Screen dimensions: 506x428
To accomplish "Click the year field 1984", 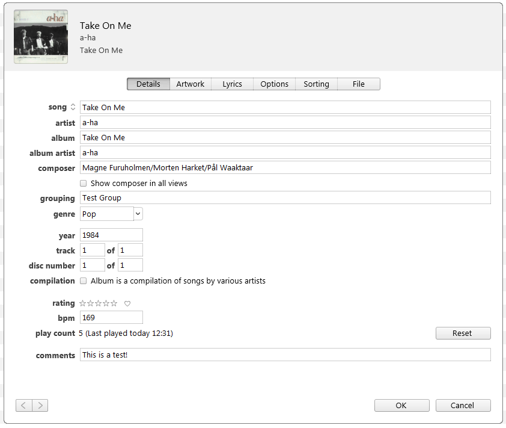I will (x=111, y=235).
